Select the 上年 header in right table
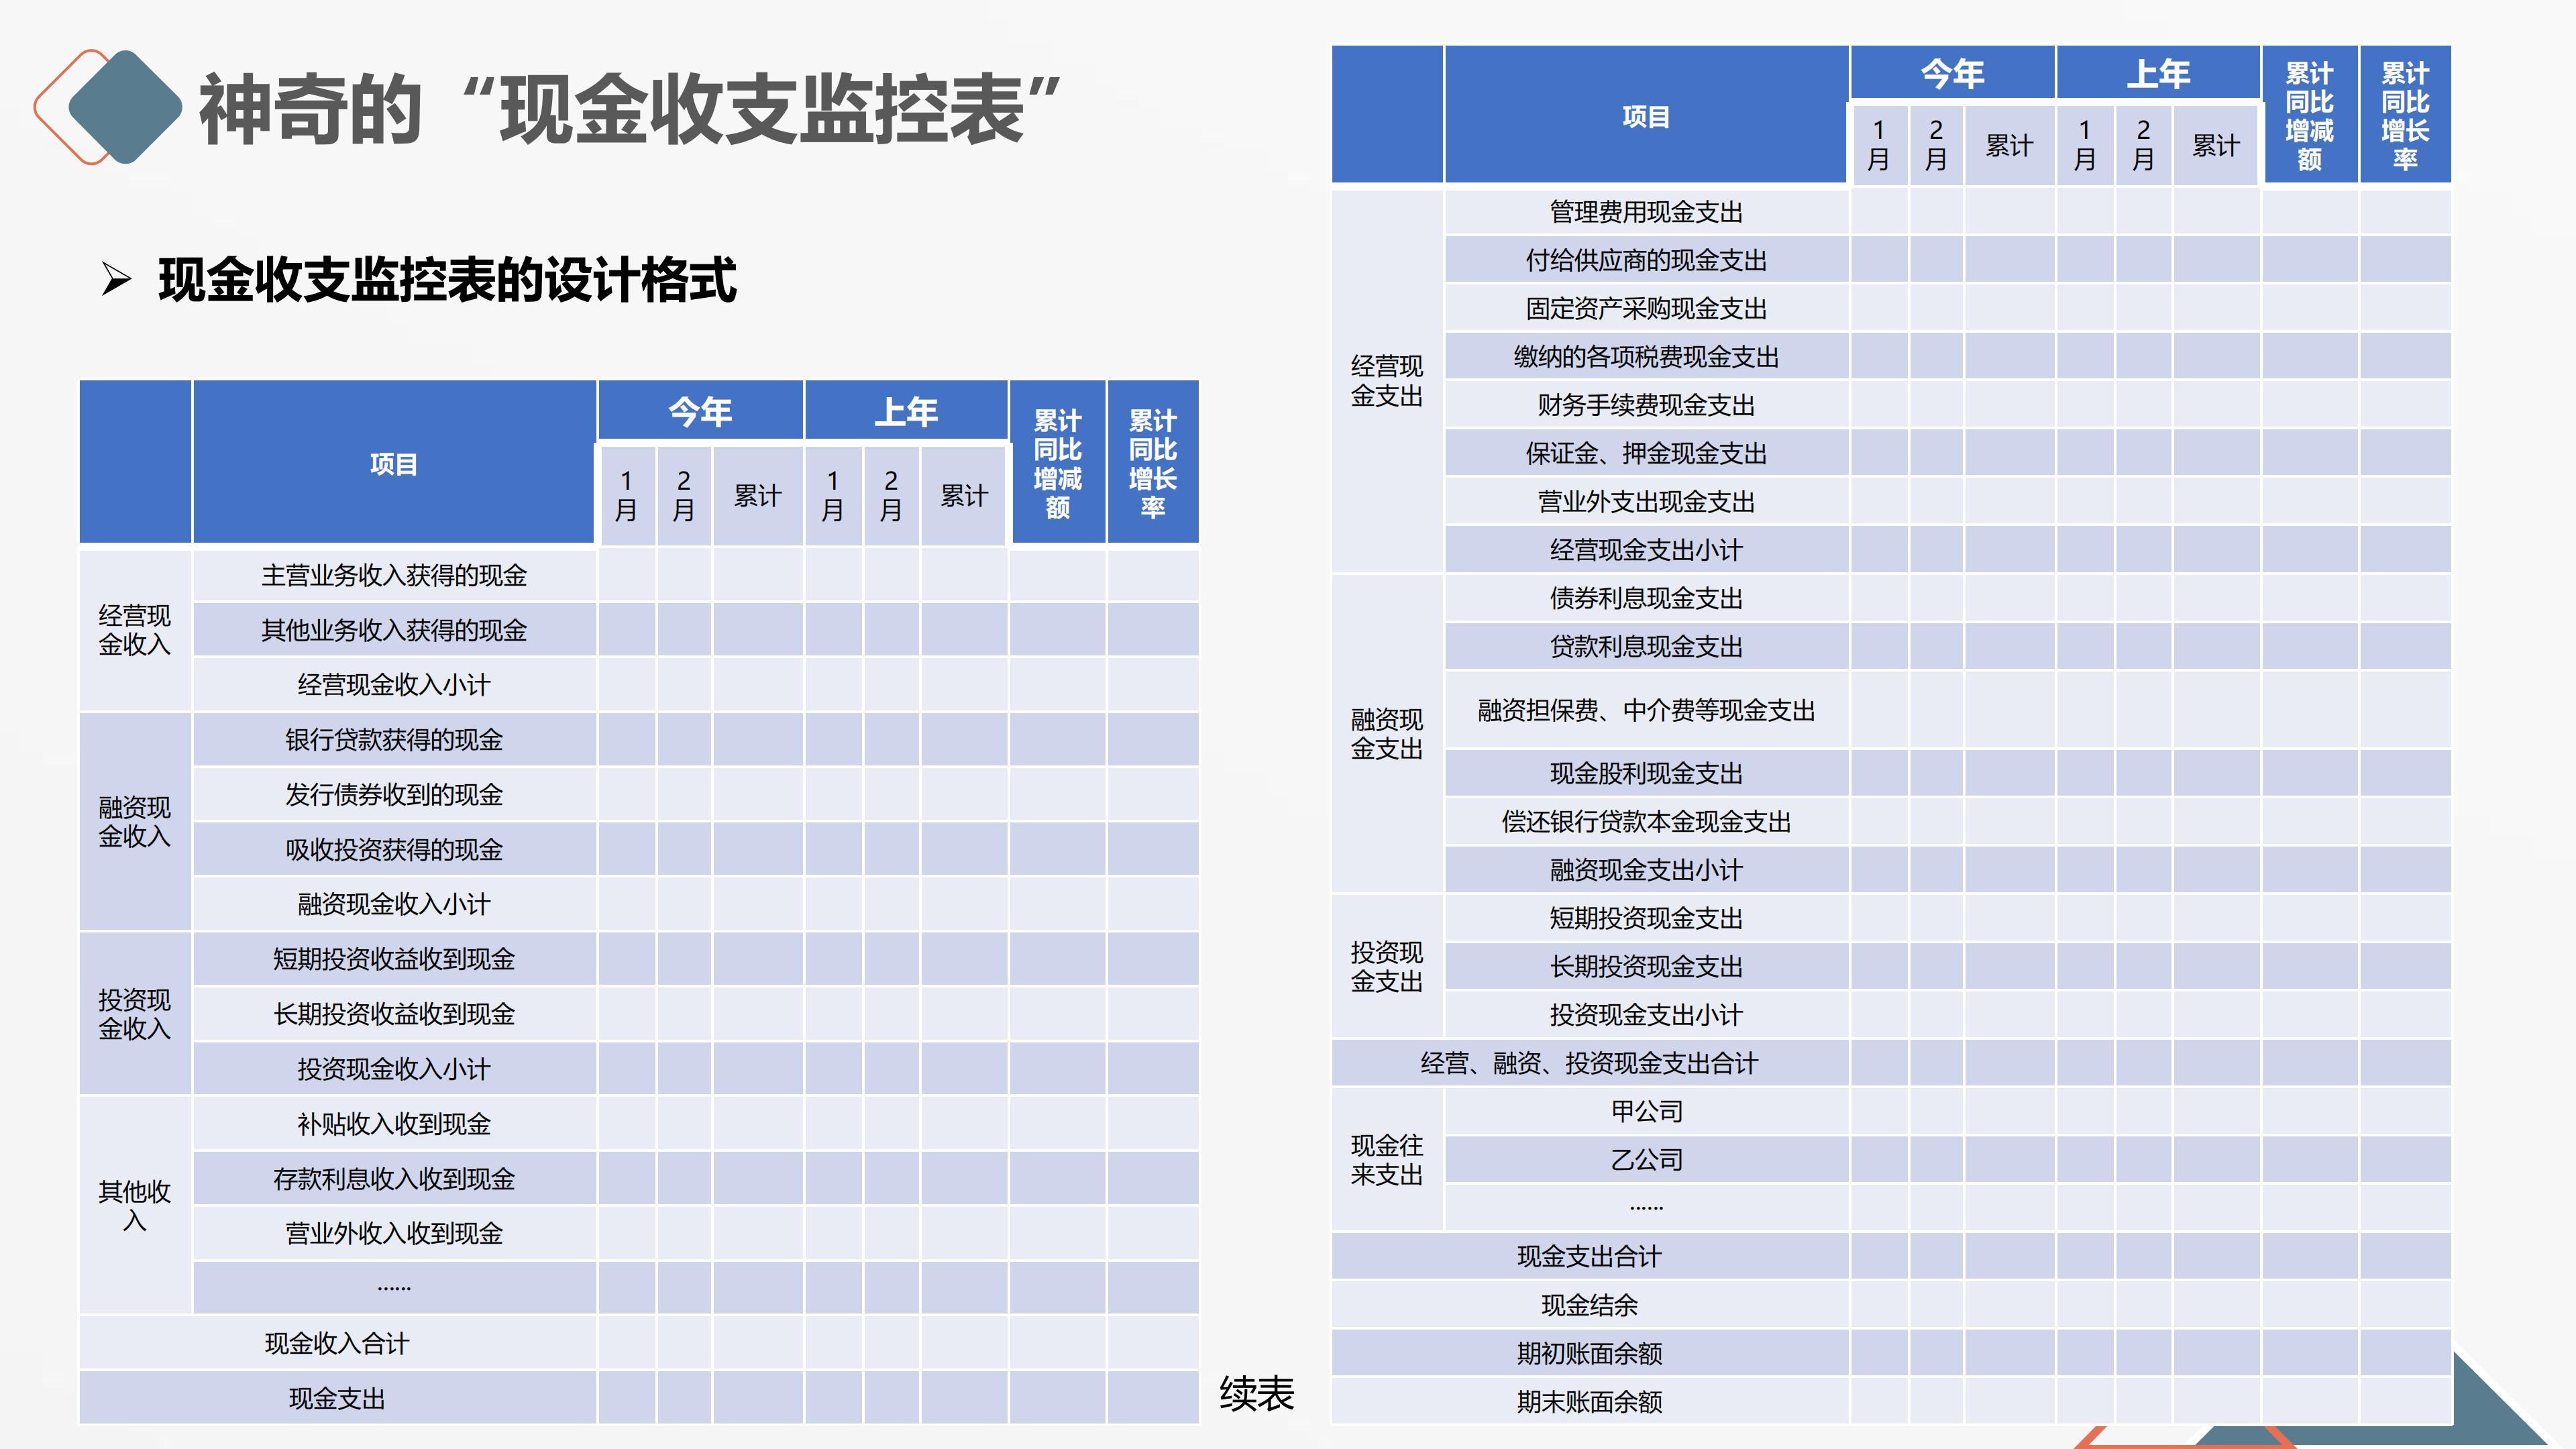The image size is (2576, 1449). point(2157,73)
